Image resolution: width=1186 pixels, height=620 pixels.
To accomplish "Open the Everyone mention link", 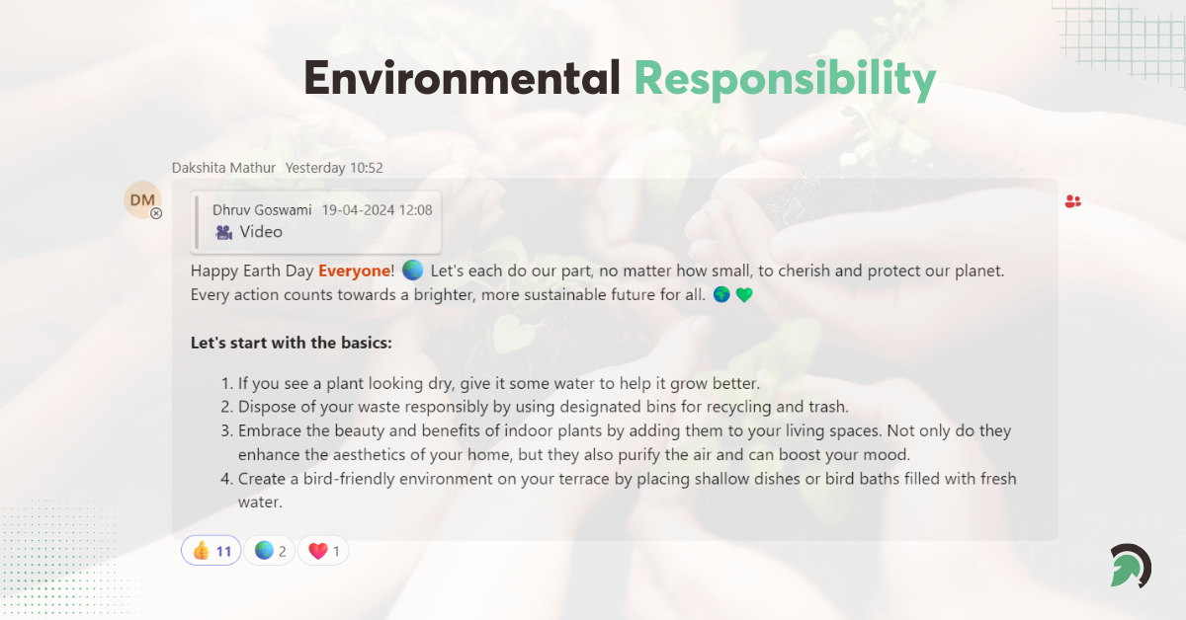I will (355, 270).
